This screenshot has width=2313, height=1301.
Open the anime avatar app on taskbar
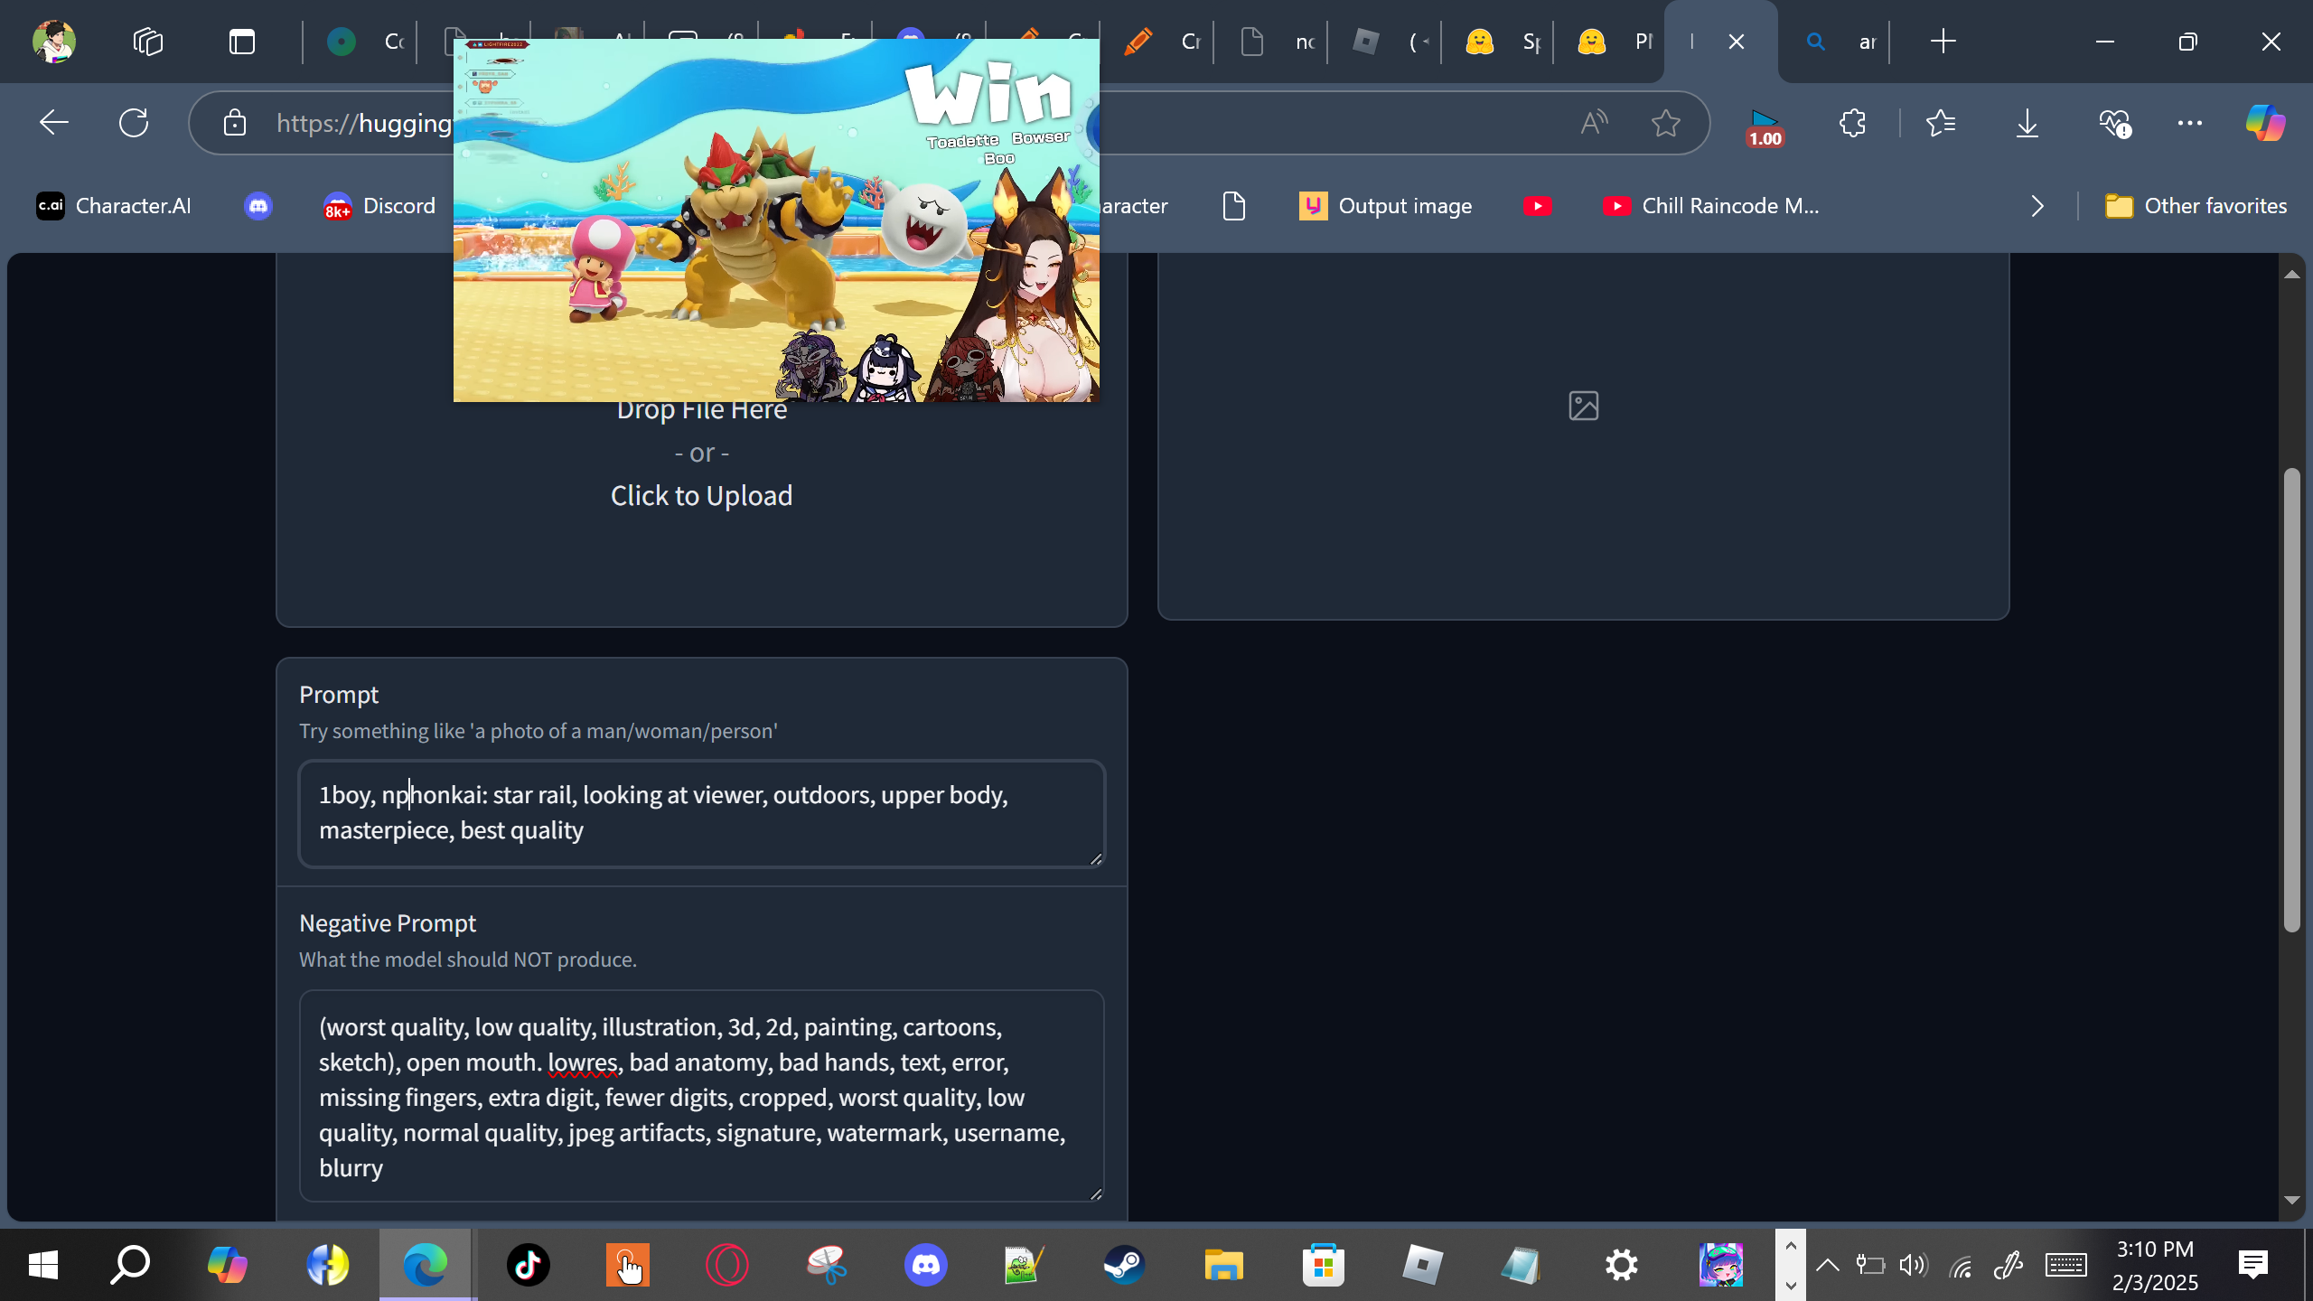pos(1721,1265)
